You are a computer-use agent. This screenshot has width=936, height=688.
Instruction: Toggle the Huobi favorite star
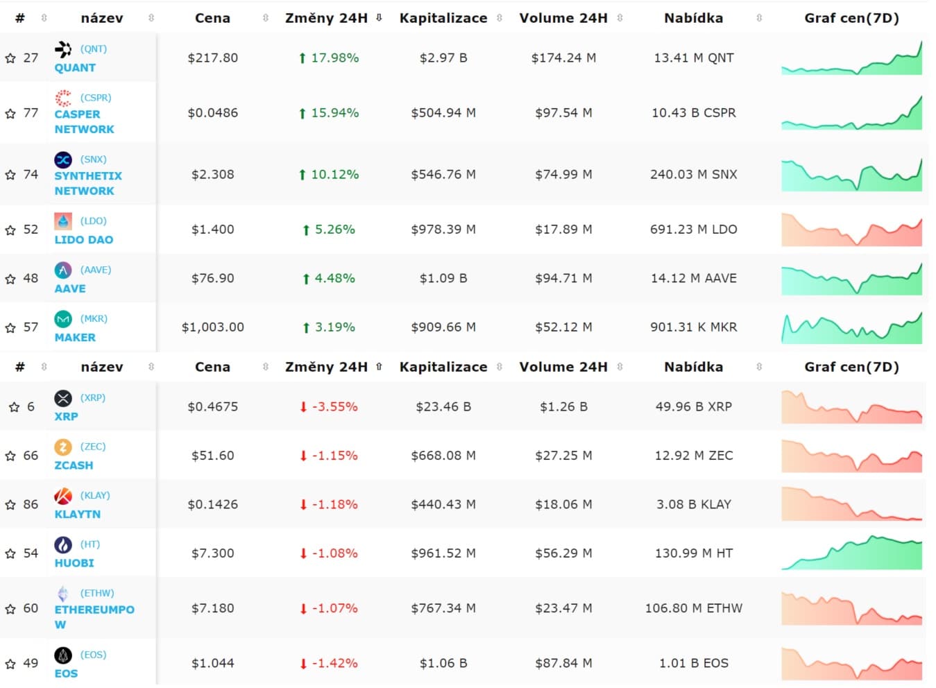(x=10, y=553)
